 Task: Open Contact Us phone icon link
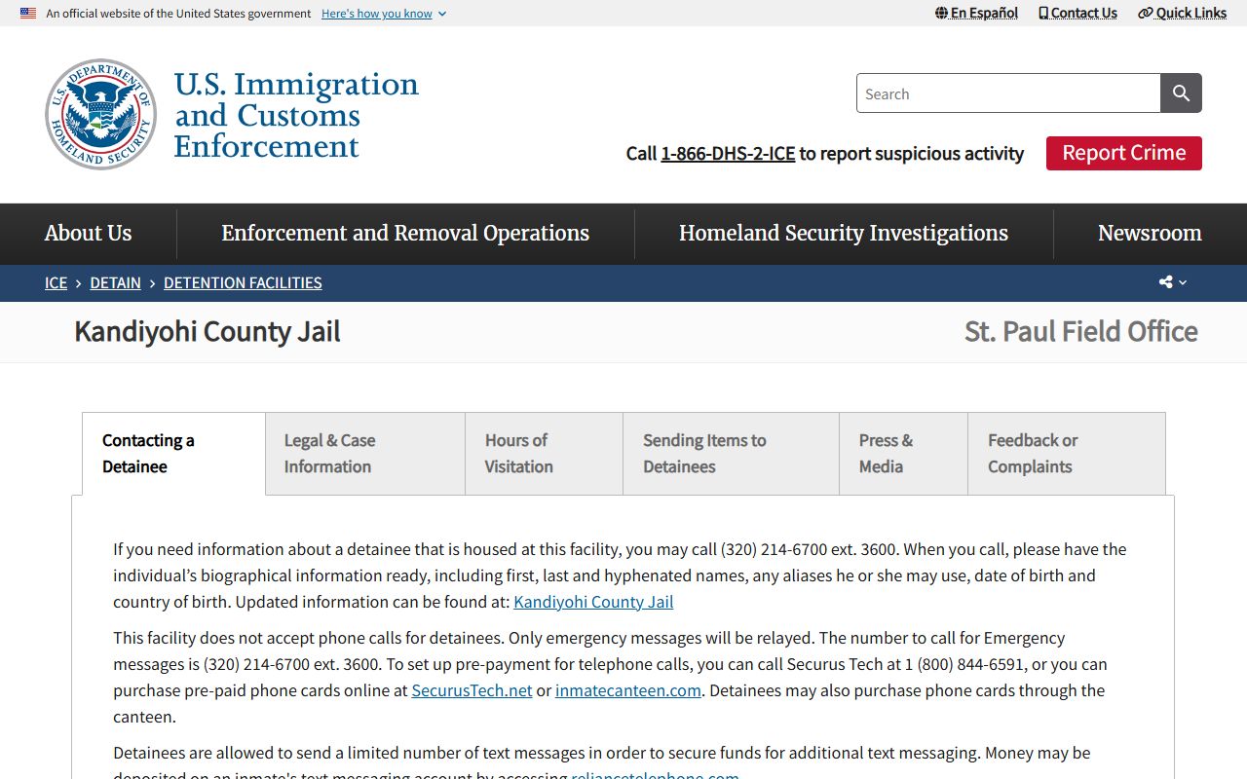[x=1043, y=14]
